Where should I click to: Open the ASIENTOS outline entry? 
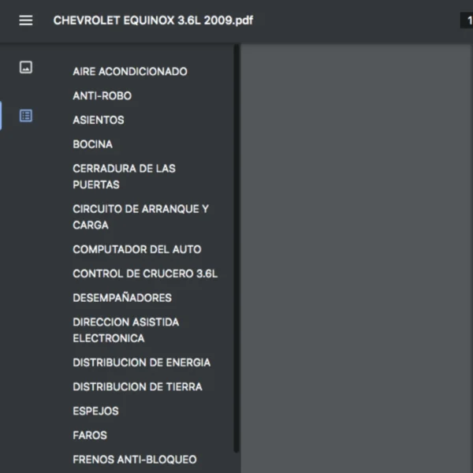[99, 121]
